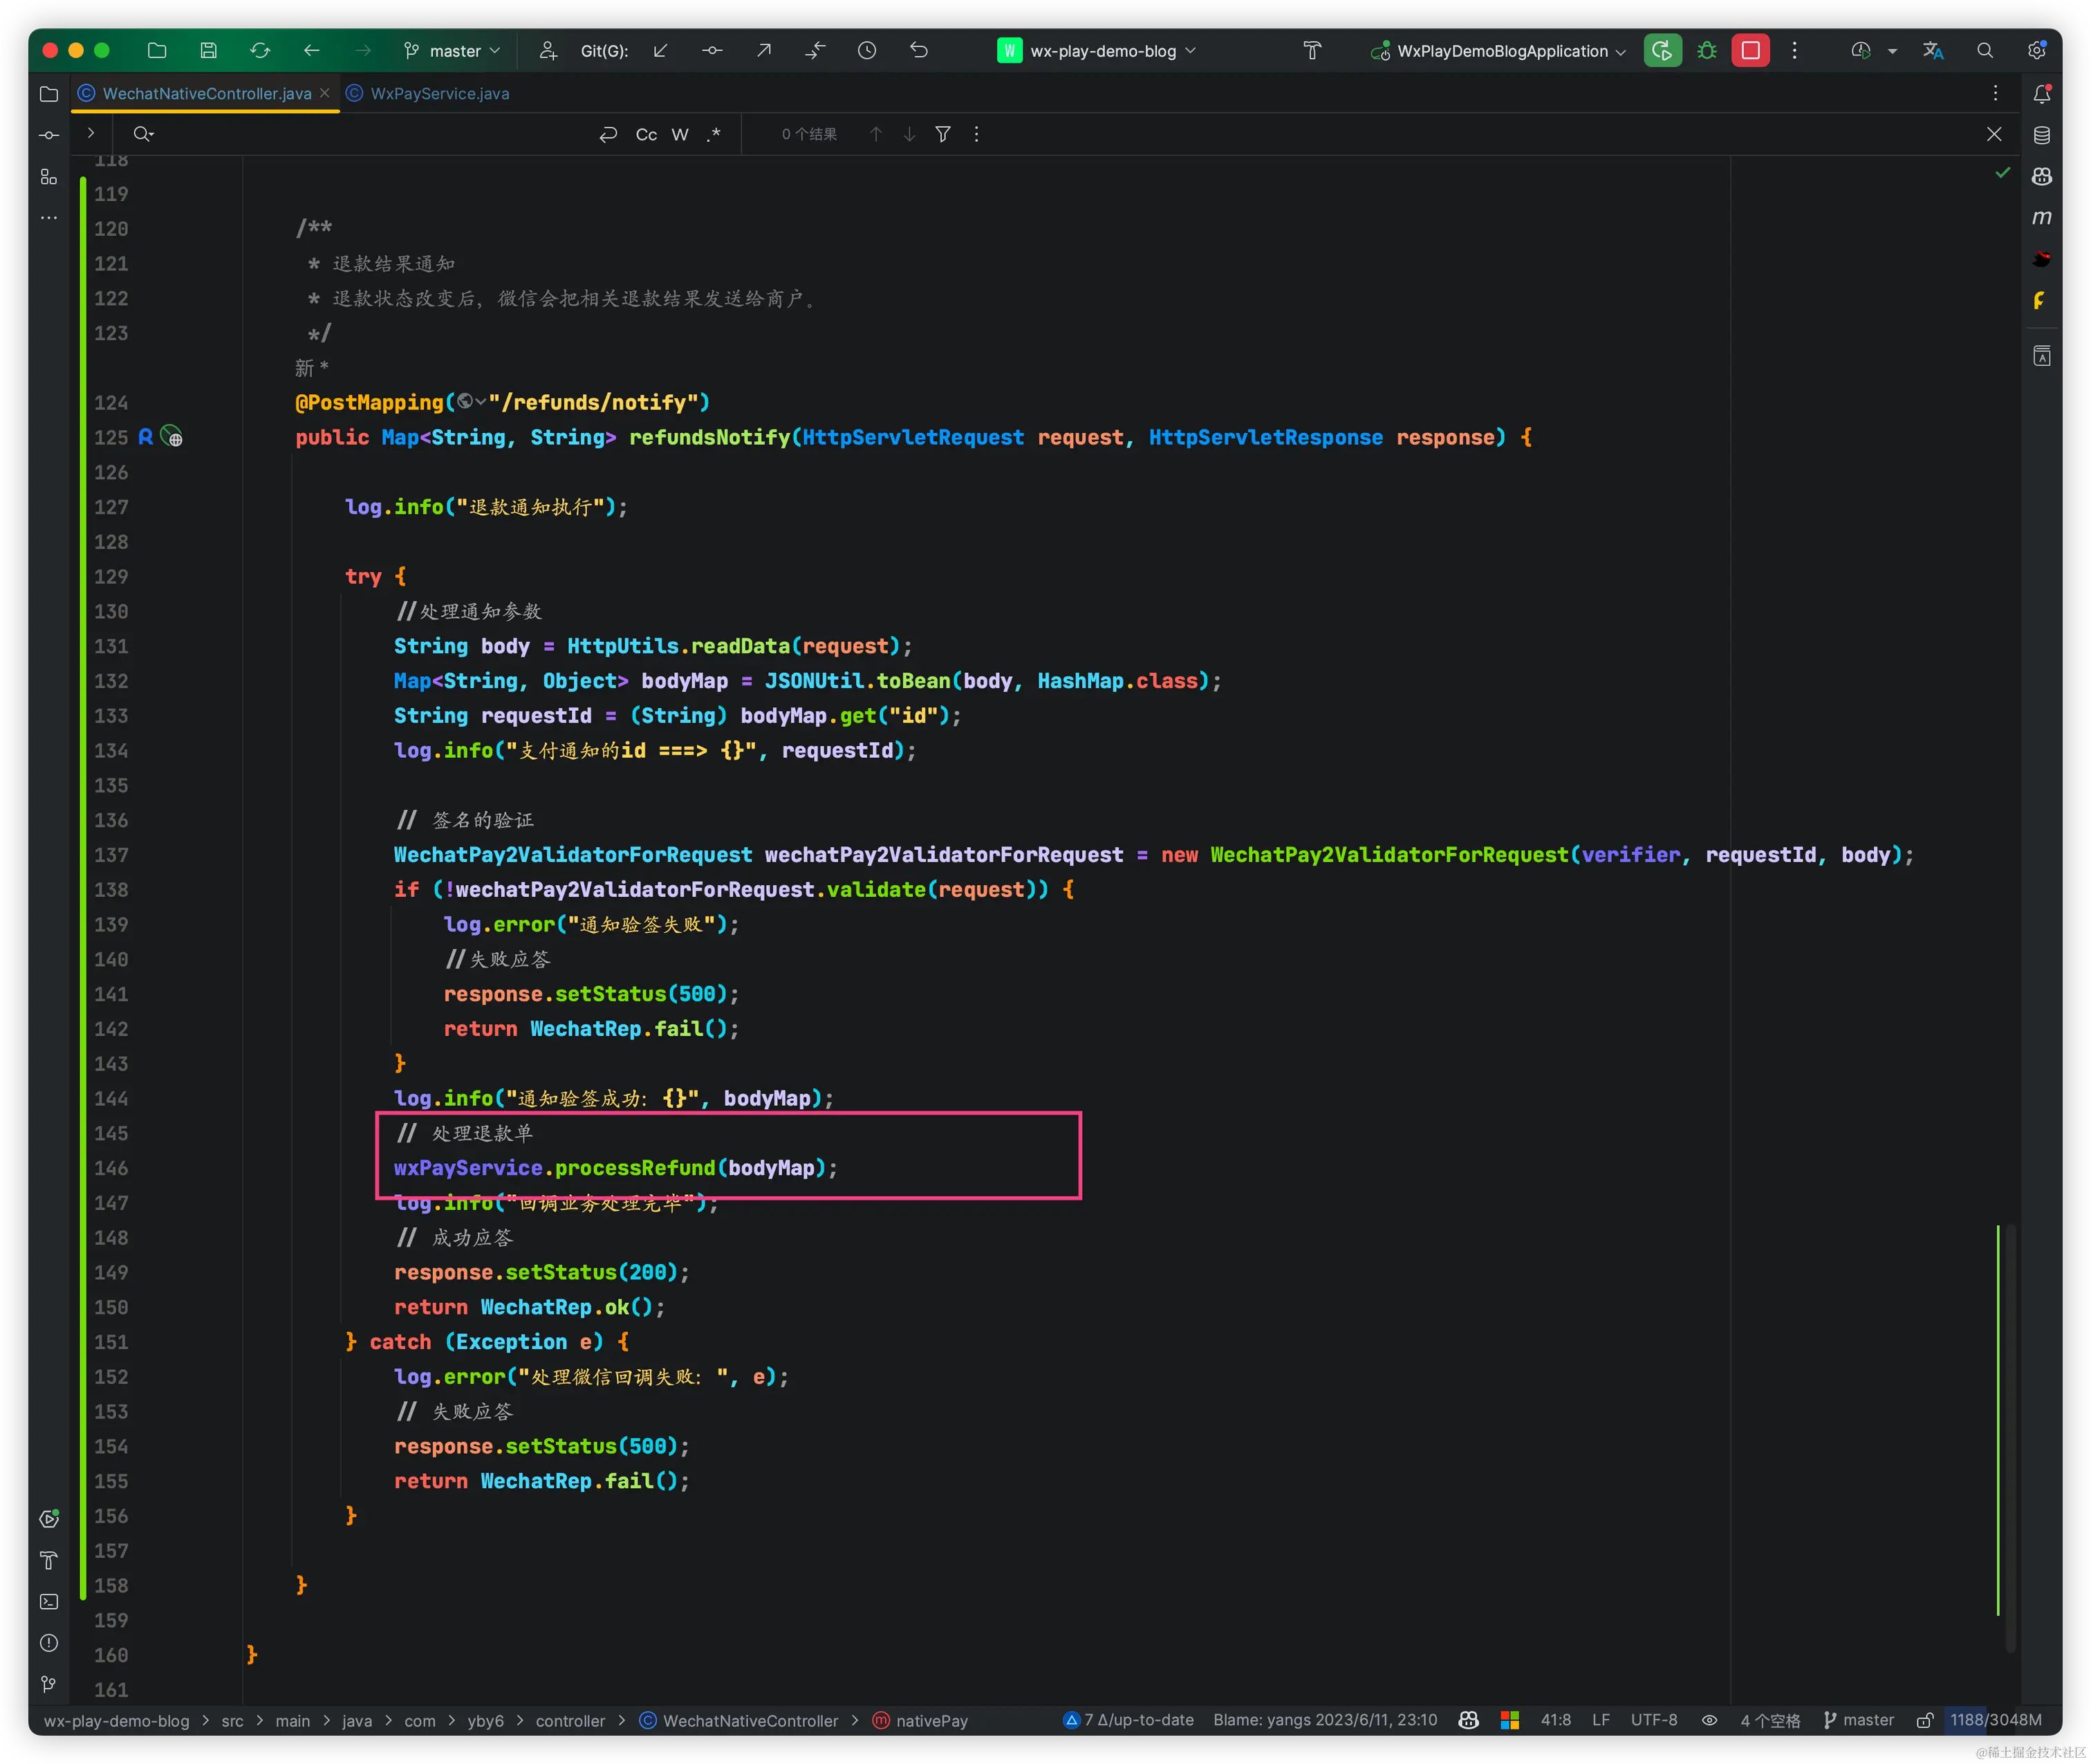Click the Debug bug icon

coord(1707,51)
